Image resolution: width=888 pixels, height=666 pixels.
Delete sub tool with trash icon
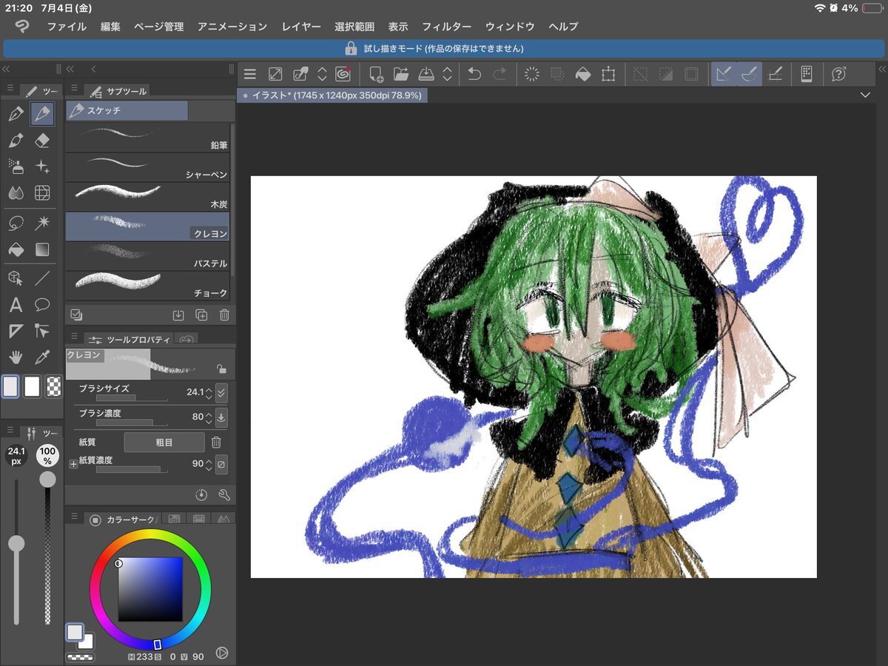[224, 314]
